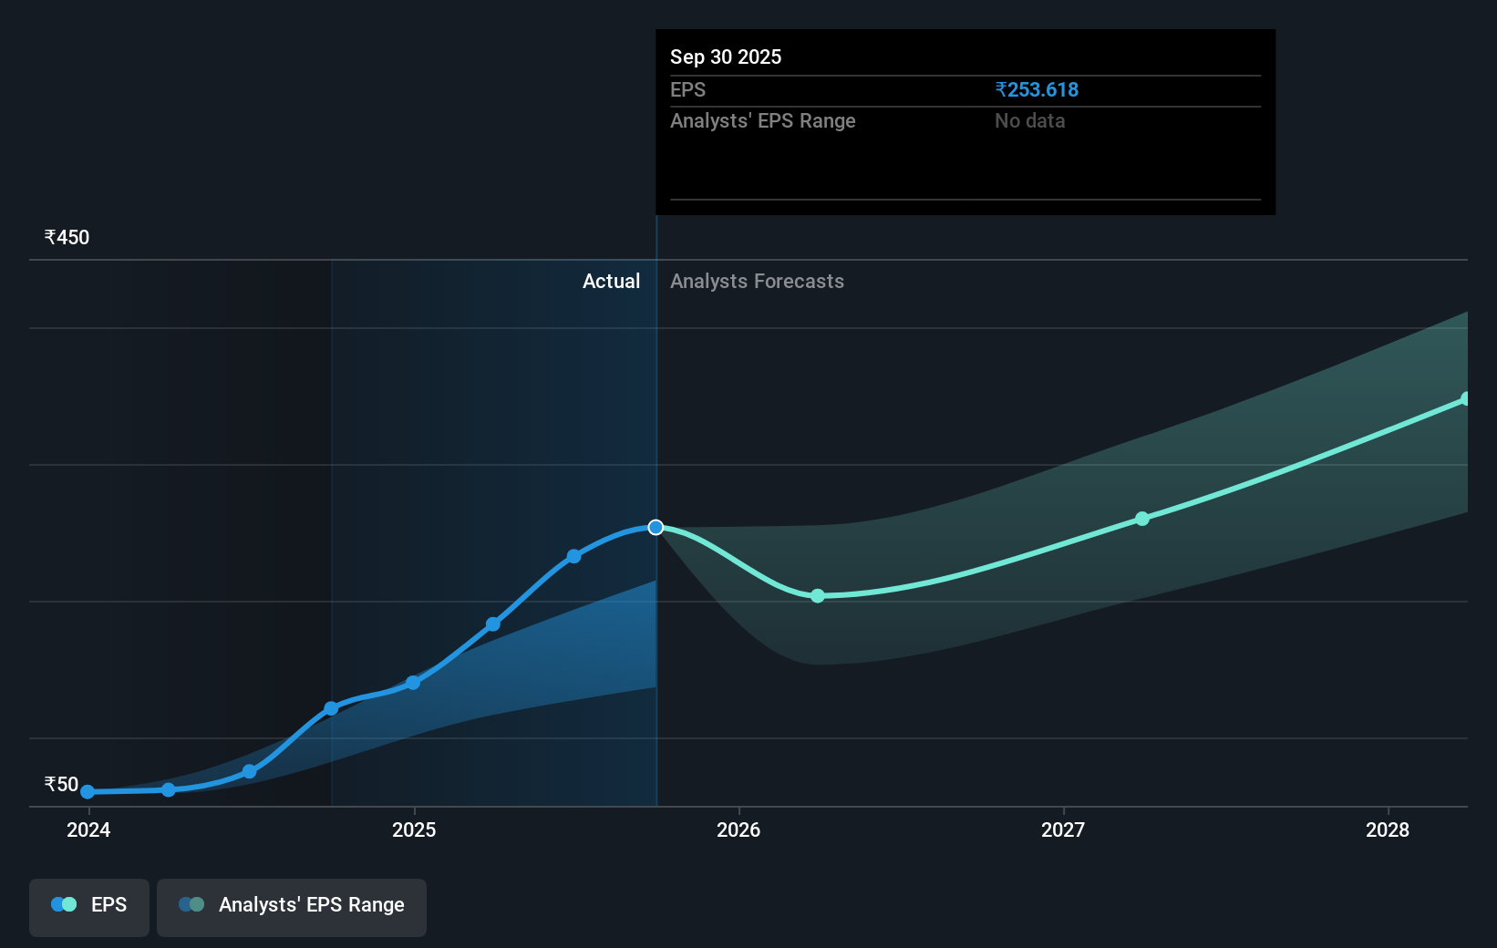Viewport: 1497px width, 948px height.
Task: Click the ₹253.618 EPS value in tooltip
Action: (1037, 89)
